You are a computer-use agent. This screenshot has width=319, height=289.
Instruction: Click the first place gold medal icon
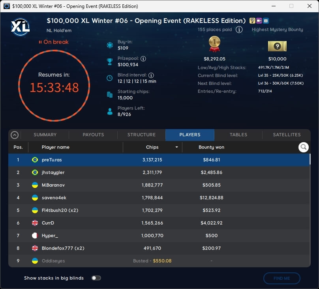click(214, 44)
